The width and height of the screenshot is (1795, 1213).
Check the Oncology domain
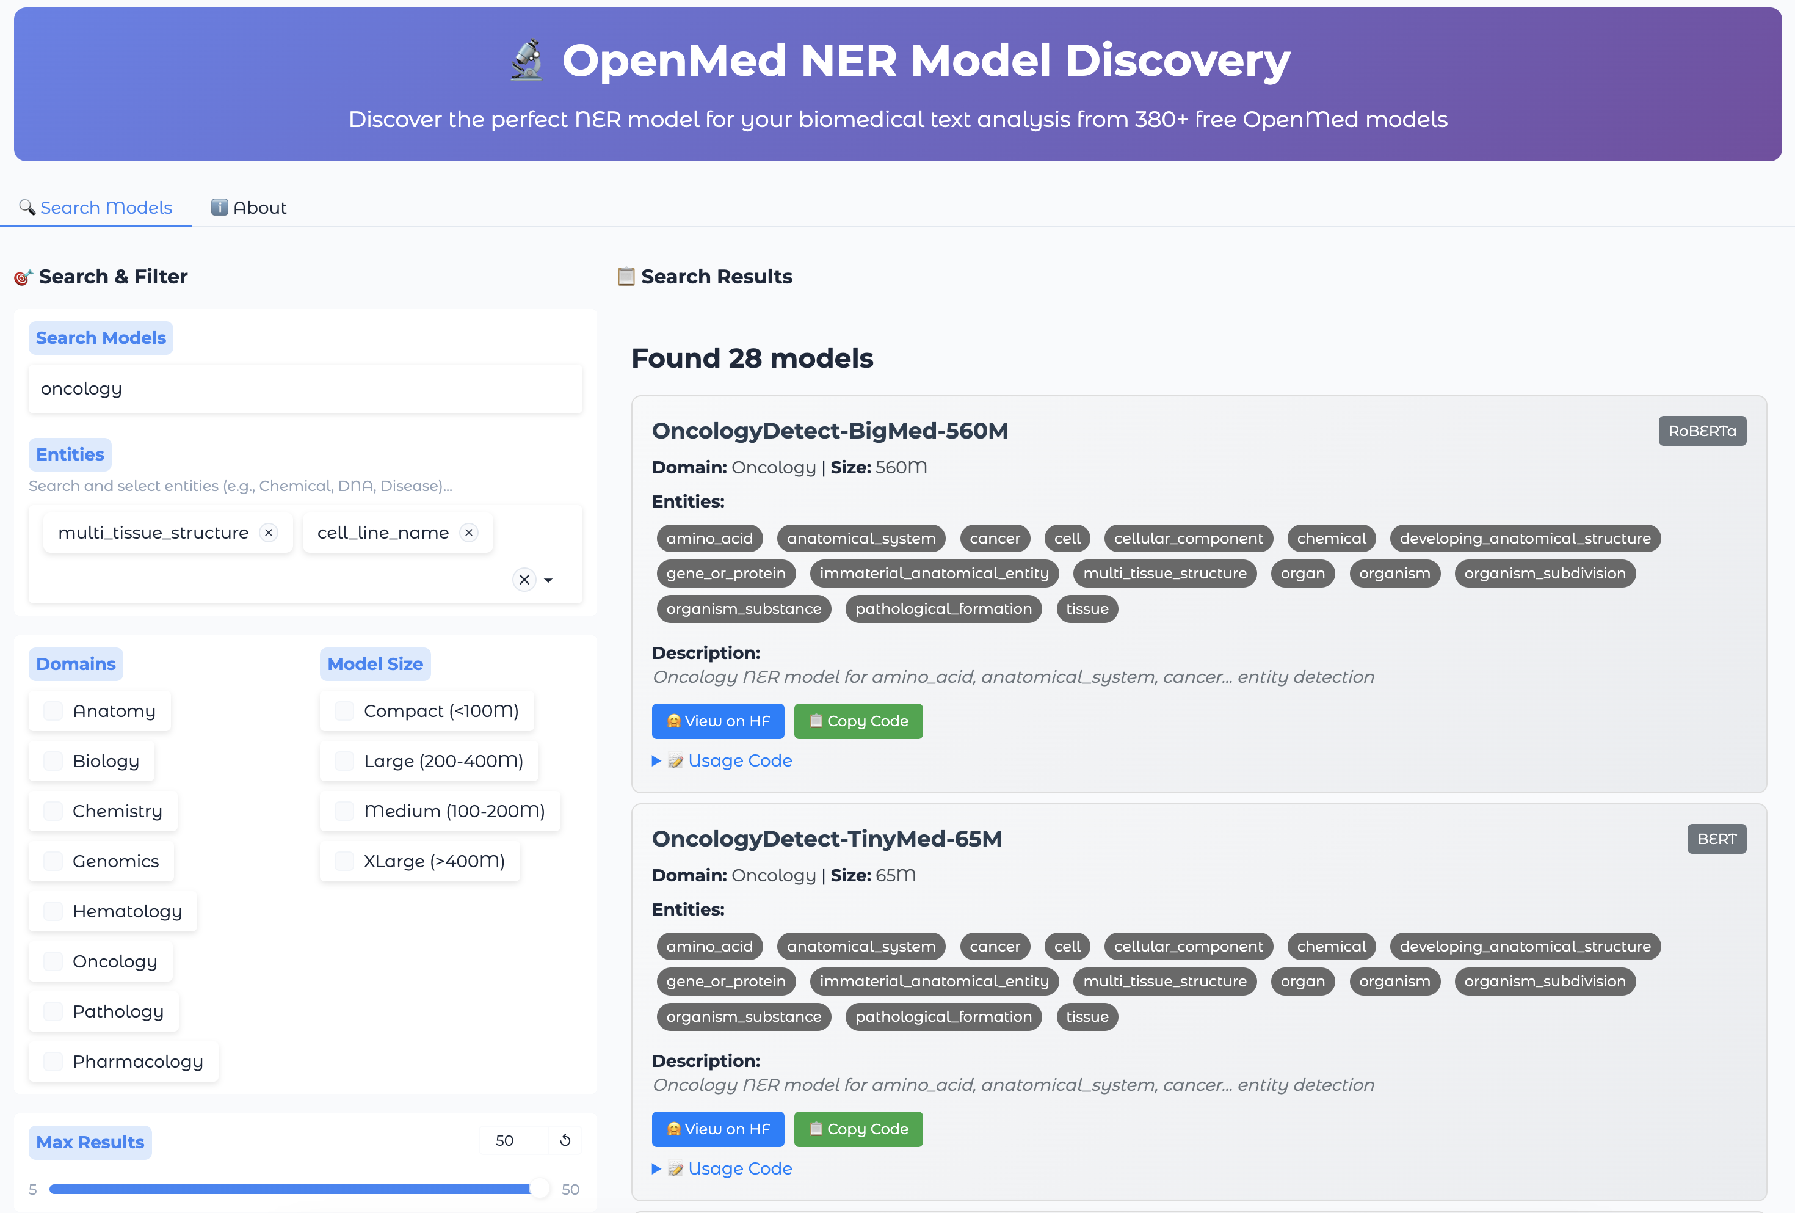coord(53,961)
